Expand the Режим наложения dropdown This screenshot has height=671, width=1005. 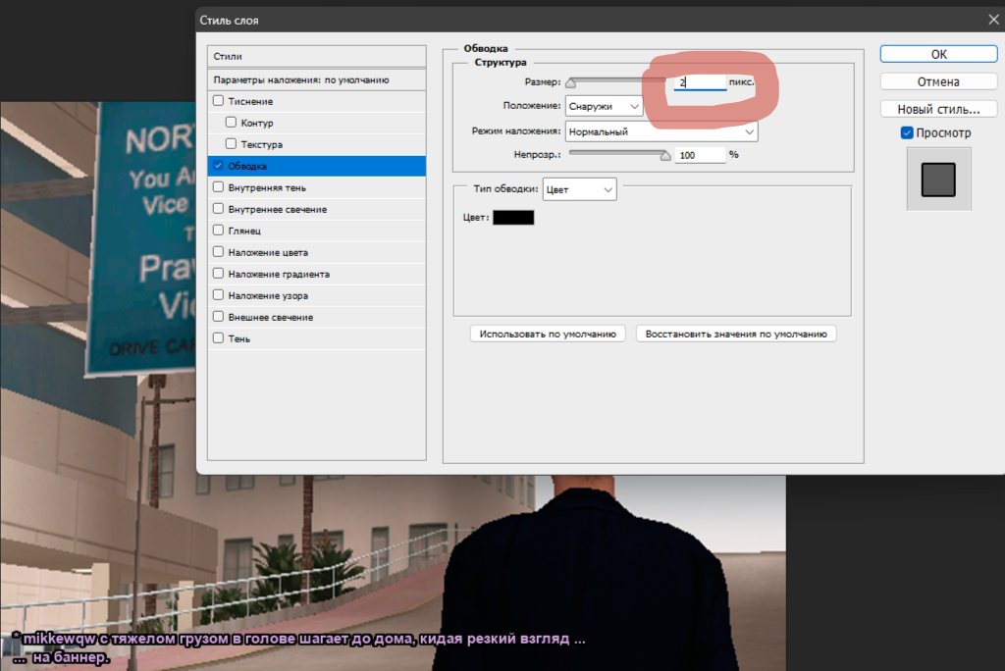coord(661,131)
